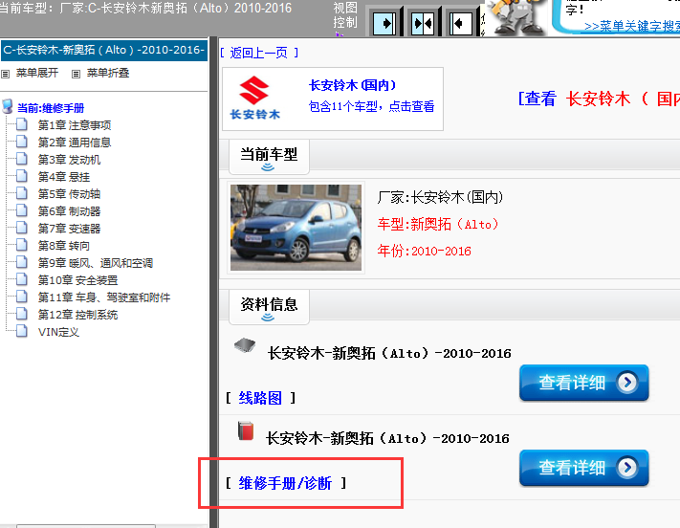
Task: Click page icon beside 第12章 控制系统
Action: coord(22,314)
